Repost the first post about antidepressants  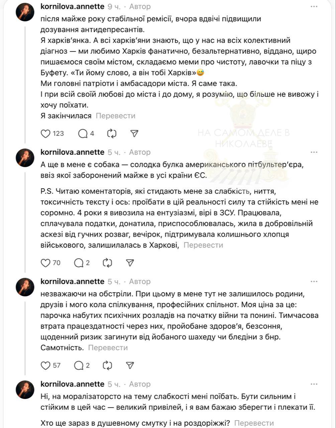tap(111, 133)
